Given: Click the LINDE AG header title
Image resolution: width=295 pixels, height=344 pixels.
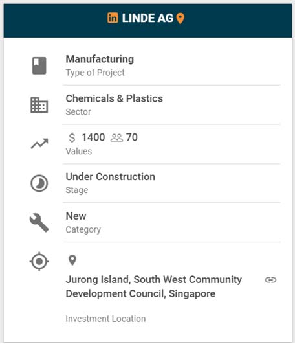Looking at the screenshot, I should tap(147, 18).
